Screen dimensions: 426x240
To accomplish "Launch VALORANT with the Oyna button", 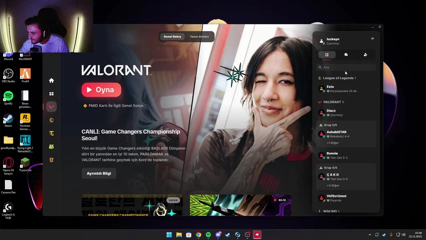I will click(x=101, y=90).
